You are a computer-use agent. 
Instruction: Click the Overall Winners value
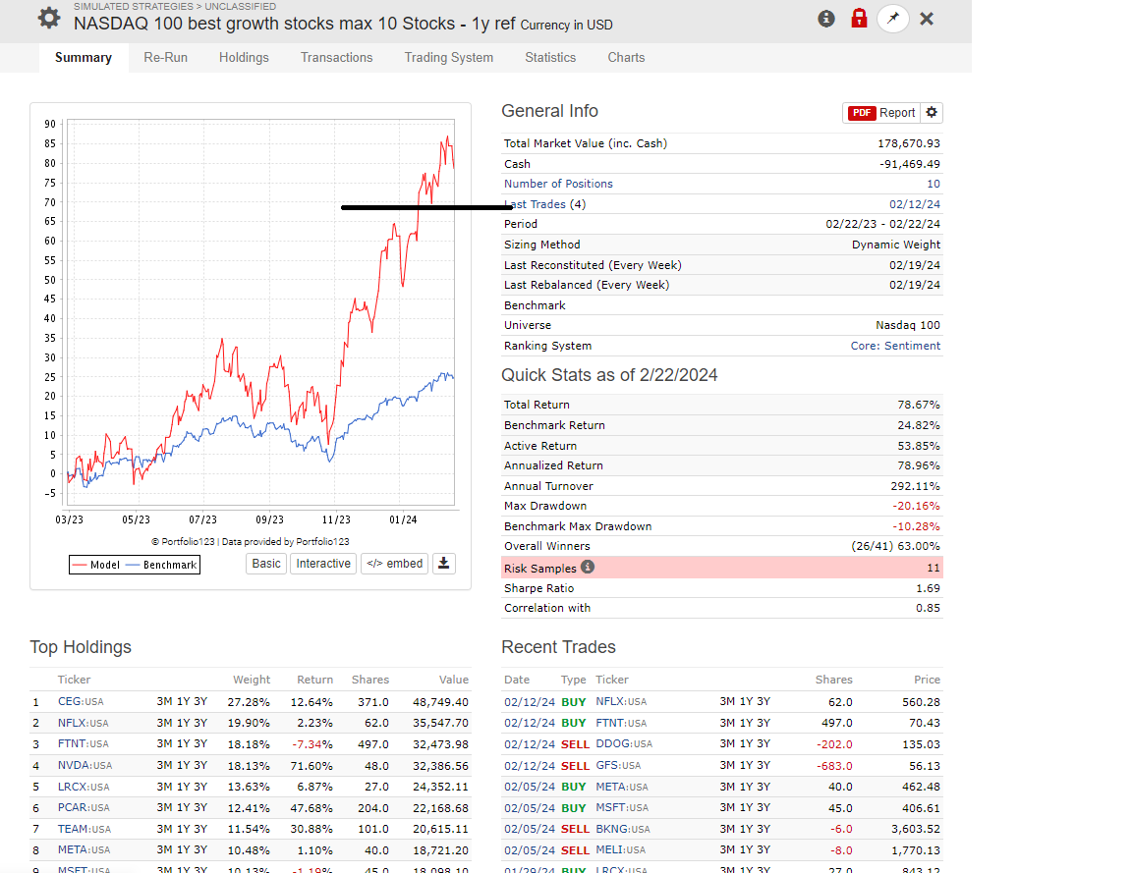(x=895, y=546)
